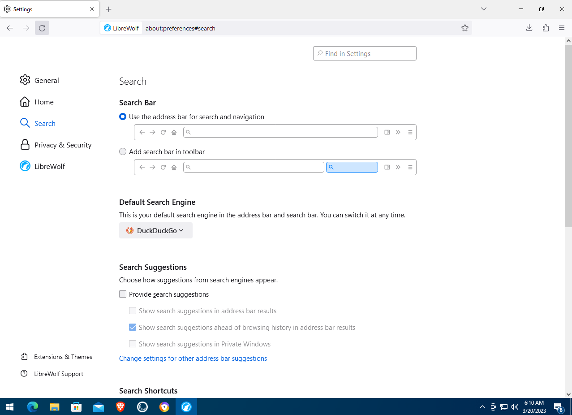Open a new tab with the plus button
Image resolution: width=572 pixels, height=415 pixels.
pos(108,9)
